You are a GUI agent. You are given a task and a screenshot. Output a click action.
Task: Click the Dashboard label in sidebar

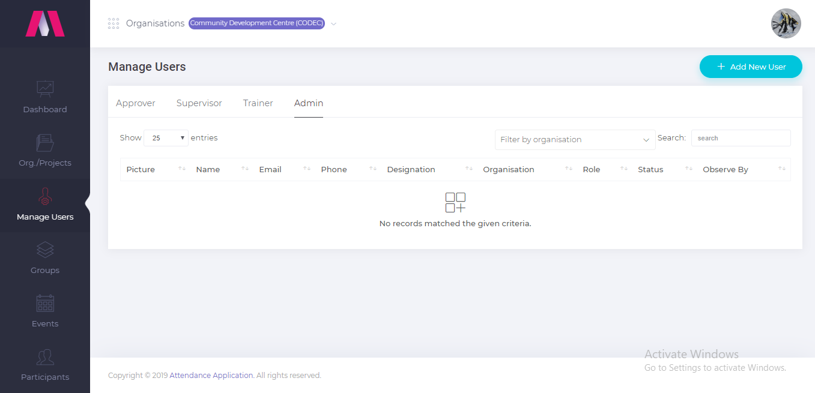coord(45,110)
